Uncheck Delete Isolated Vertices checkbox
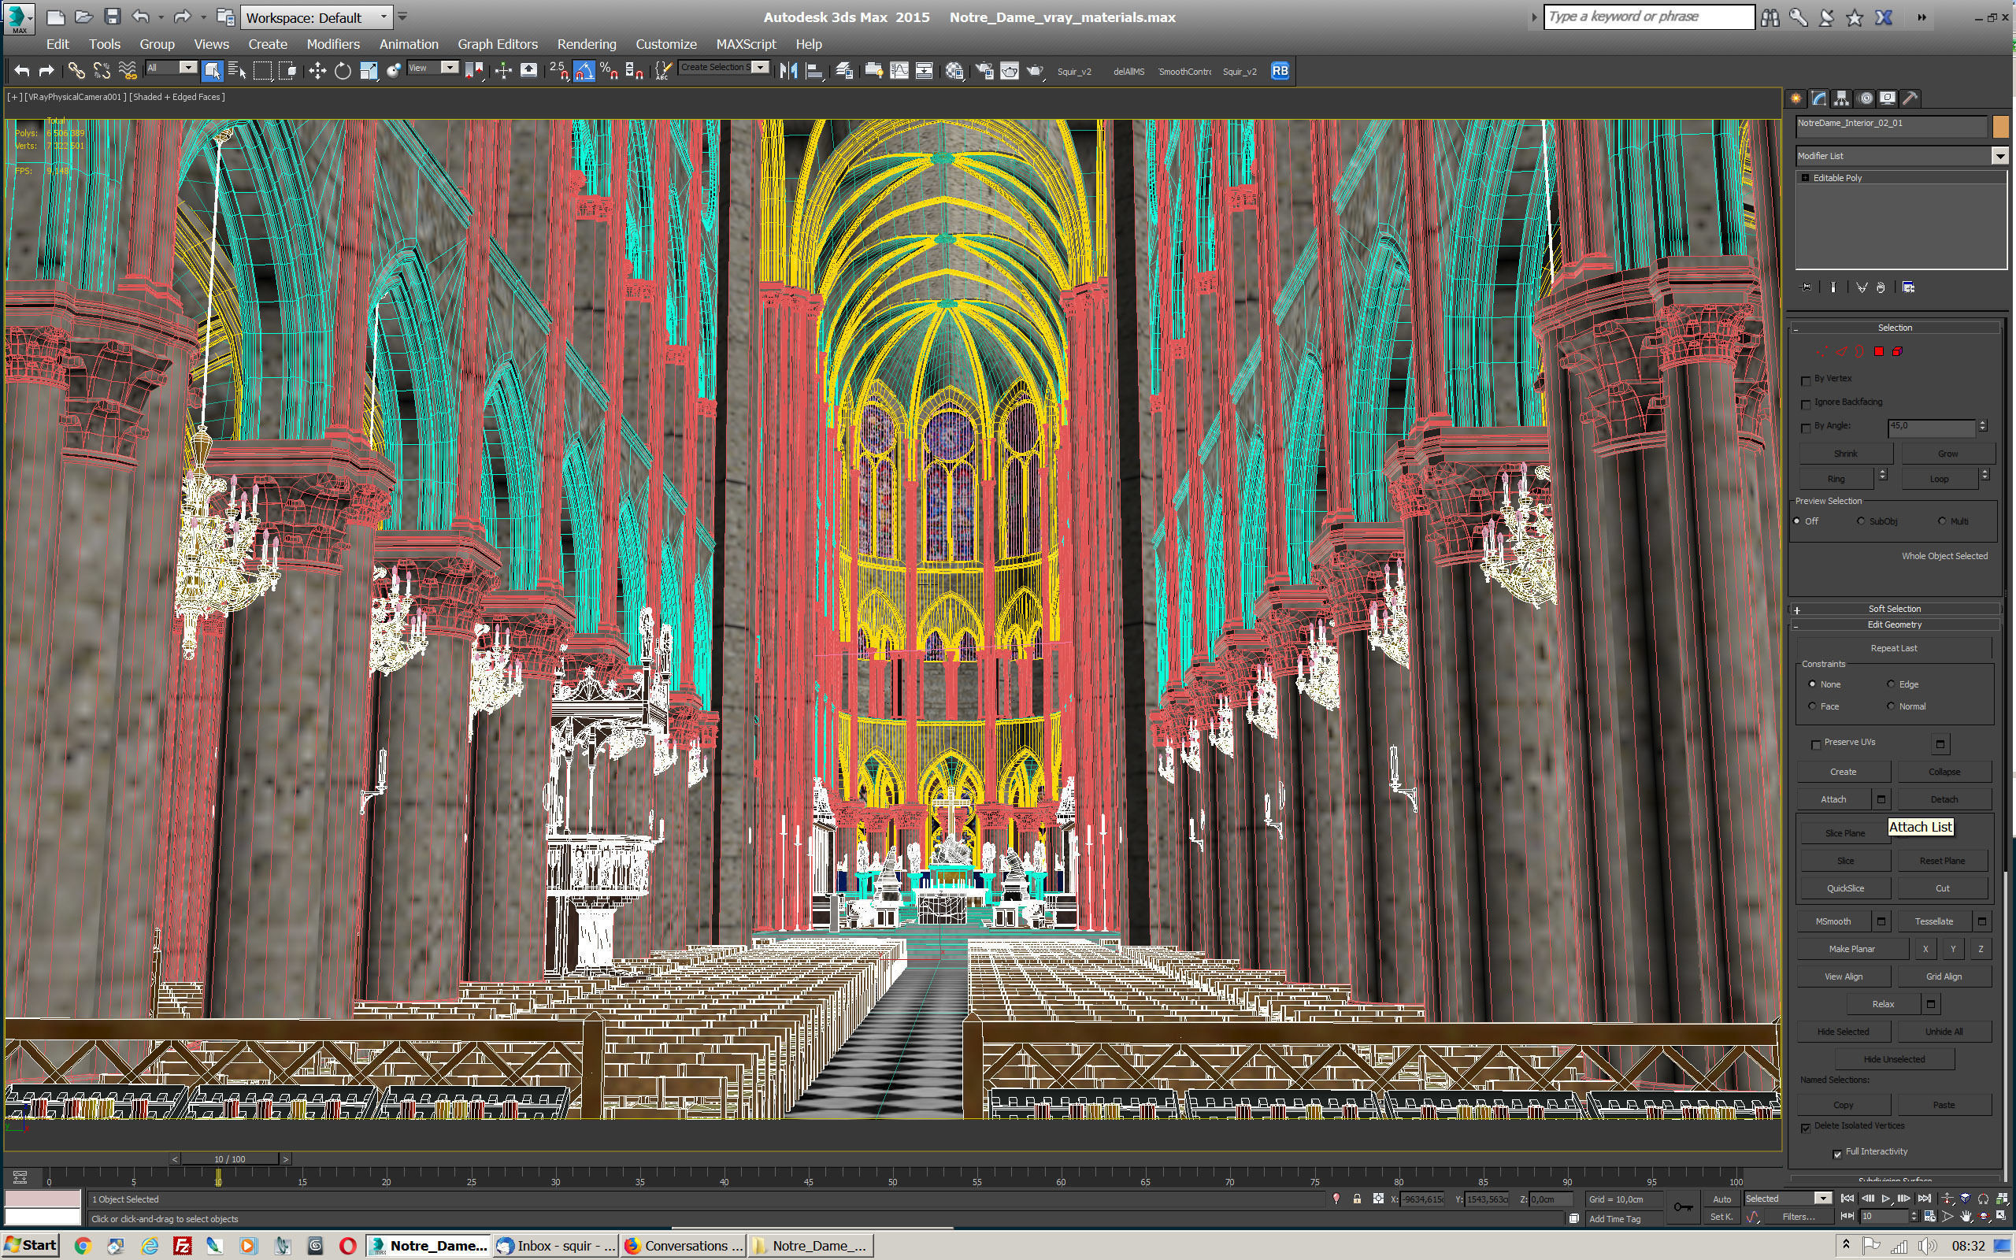Viewport: 2016px width, 1260px height. pos(1806,1128)
